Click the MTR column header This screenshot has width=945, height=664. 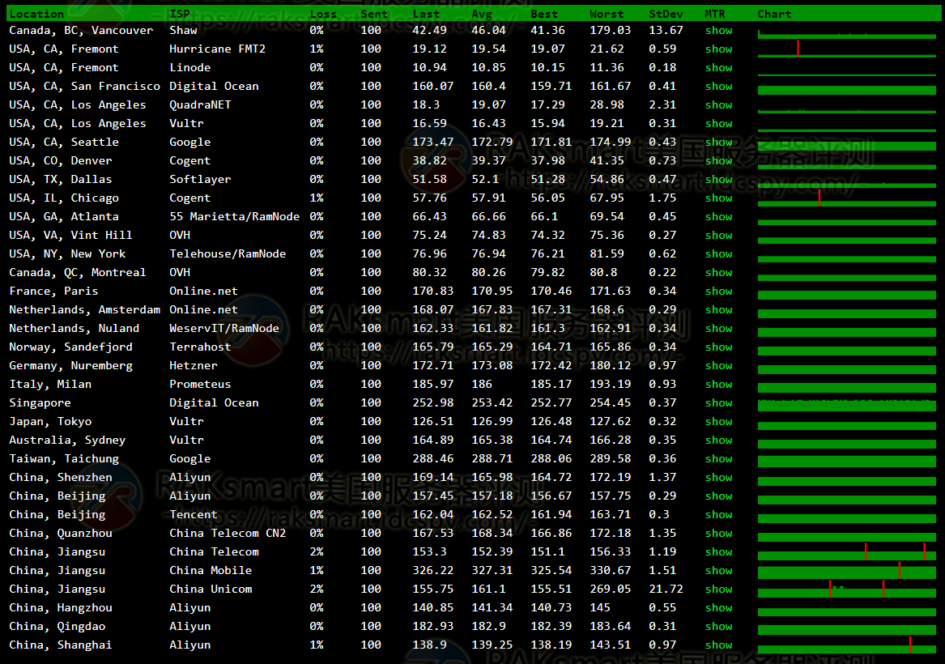(x=715, y=13)
